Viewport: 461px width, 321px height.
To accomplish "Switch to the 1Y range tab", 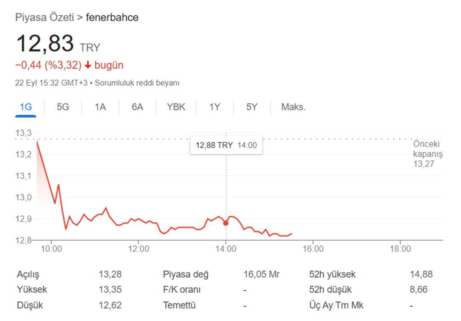I will (215, 107).
